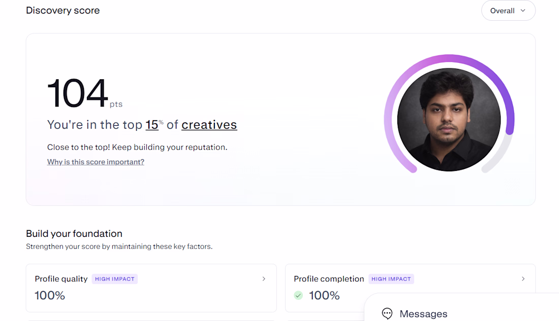Click the Build your foundation heading
The height and width of the screenshot is (321, 559).
click(74, 233)
